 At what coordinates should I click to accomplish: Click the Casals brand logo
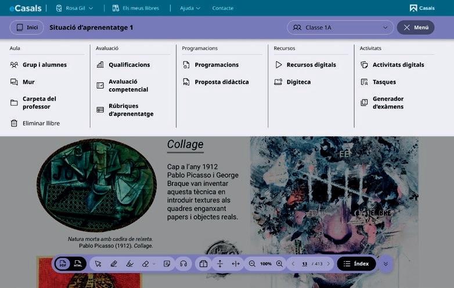422,8
